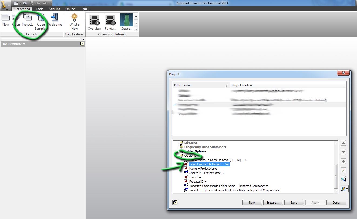
Task: Click the quick-access New file icon
Action: click(x=16, y=3)
